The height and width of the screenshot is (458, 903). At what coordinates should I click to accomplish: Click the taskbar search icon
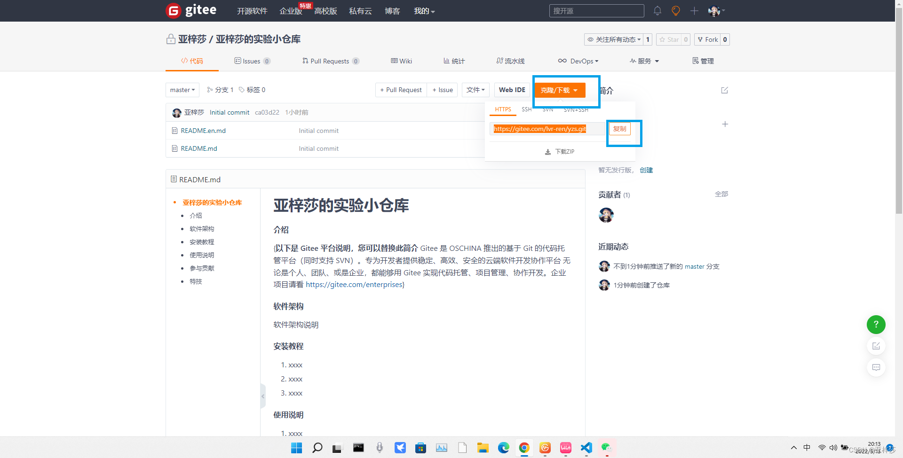point(317,448)
